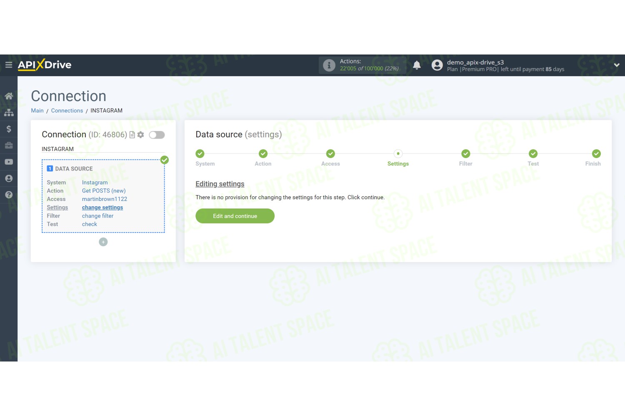Image resolution: width=625 pixels, height=416 pixels.
Task: Click the demo_apix-drive_s3 username
Action: (x=475, y=62)
